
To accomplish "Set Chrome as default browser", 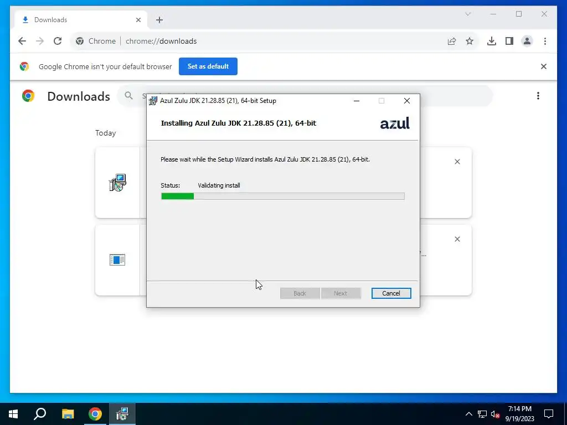I will pyautogui.click(x=208, y=66).
